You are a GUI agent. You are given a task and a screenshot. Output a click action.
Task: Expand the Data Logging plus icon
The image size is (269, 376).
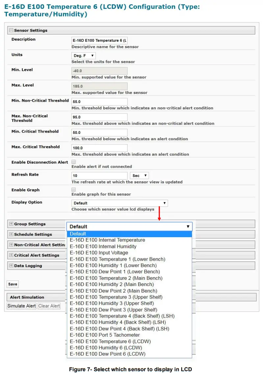coord(11,266)
